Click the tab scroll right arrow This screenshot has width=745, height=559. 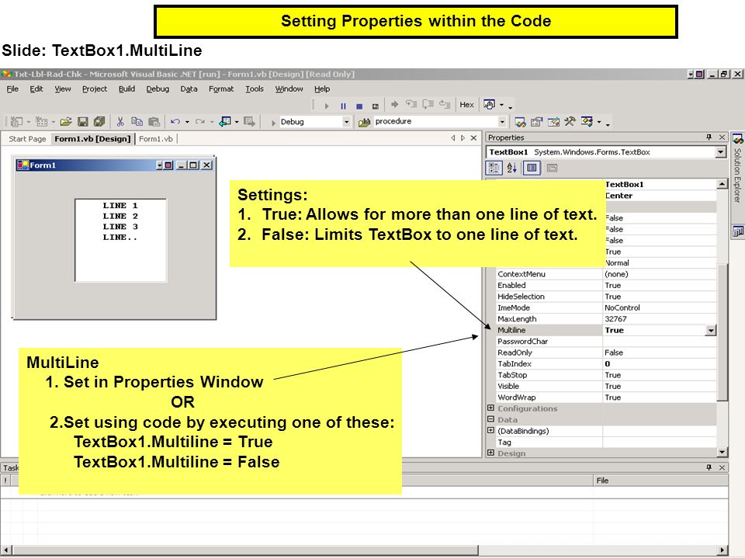(x=463, y=138)
